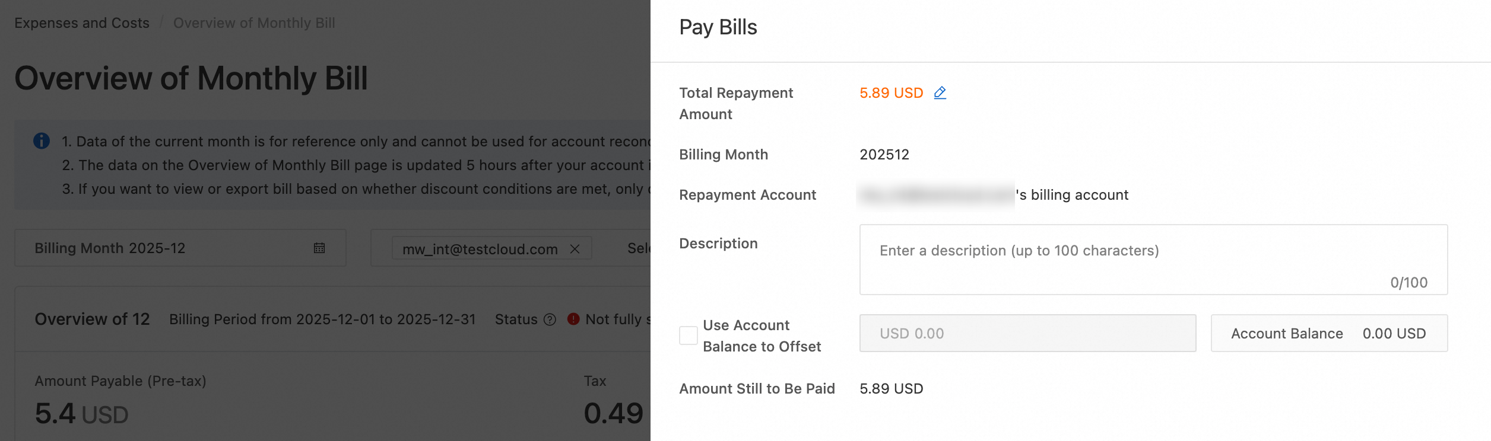
Task: Click the Account Balance 0.00 USD box
Action: pos(1328,333)
